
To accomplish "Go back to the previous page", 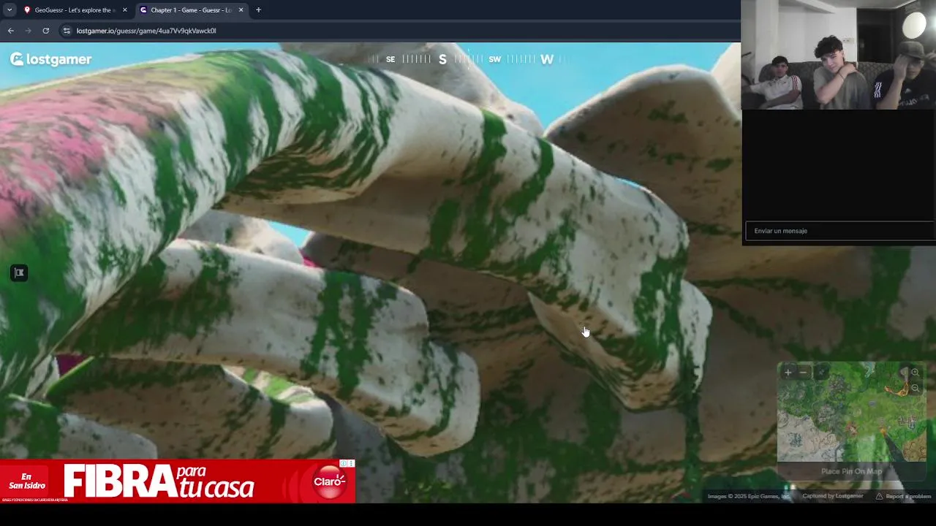I will point(10,31).
